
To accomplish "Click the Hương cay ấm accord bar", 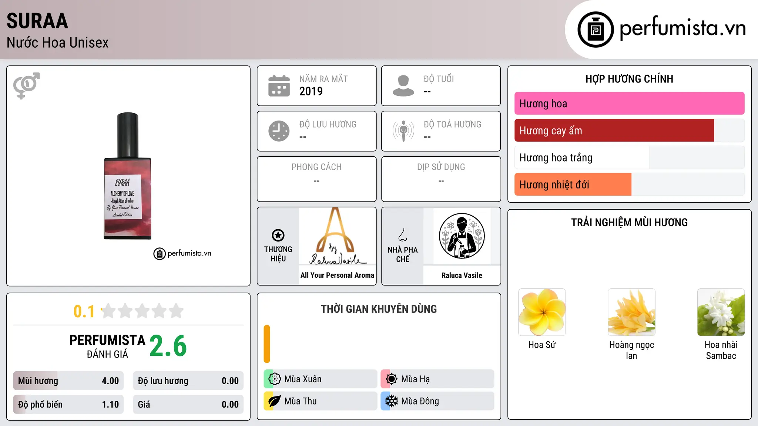I will coord(629,130).
